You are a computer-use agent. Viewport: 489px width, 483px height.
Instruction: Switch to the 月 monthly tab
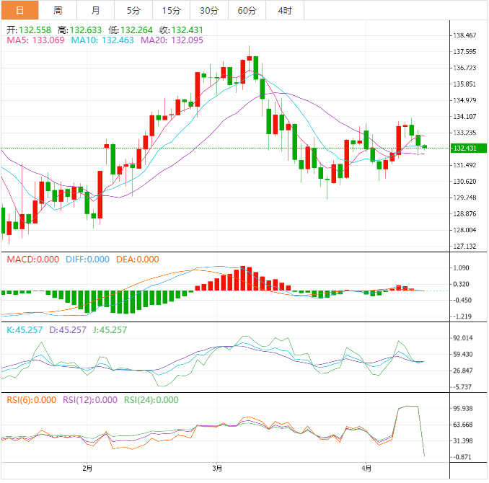(96, 10)
